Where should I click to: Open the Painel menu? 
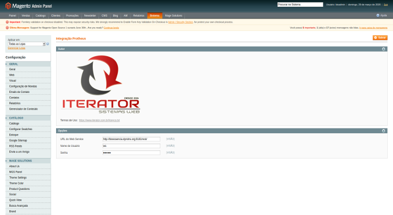click(x=12, y=16)
